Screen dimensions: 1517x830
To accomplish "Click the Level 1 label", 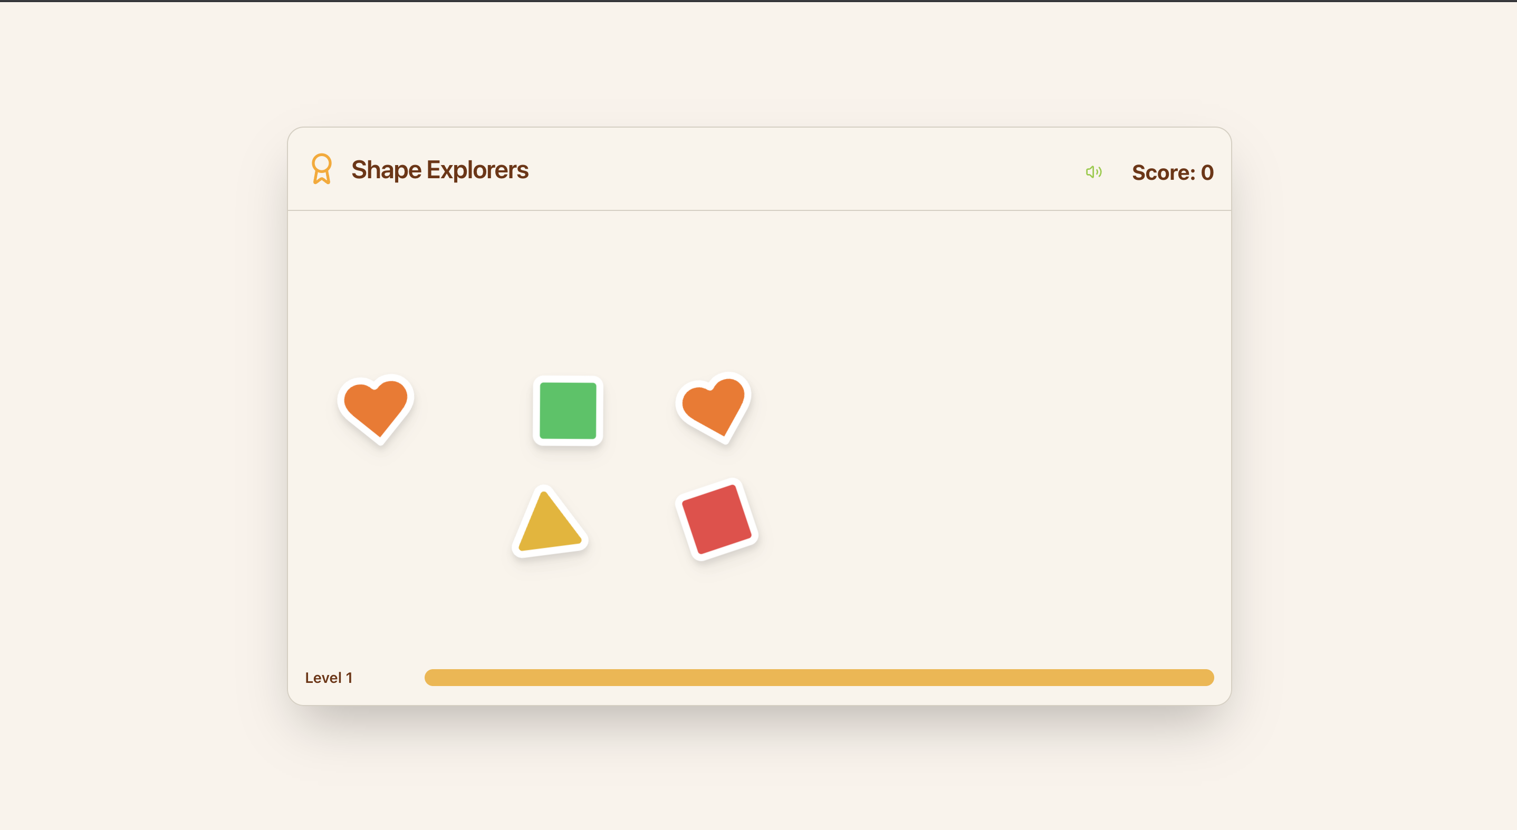I will coord(329,678).
